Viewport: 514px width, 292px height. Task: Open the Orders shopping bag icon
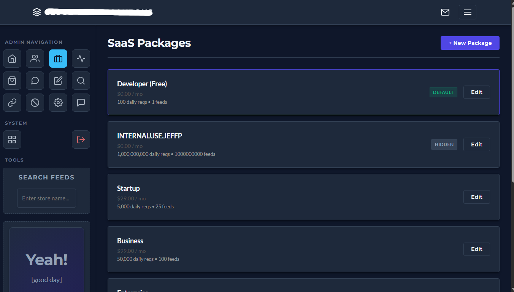12,81
